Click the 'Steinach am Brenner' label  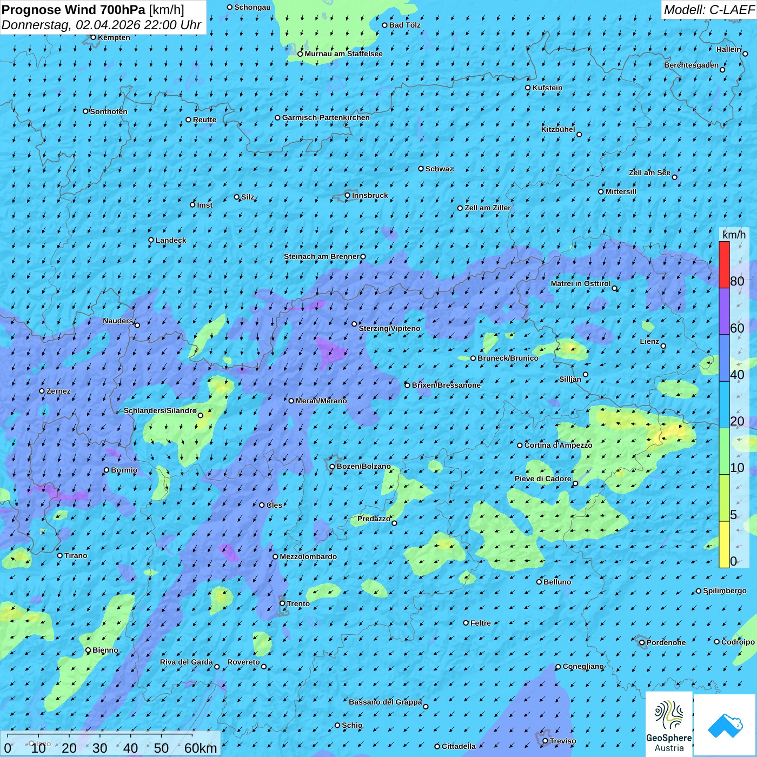click(321, 256)
